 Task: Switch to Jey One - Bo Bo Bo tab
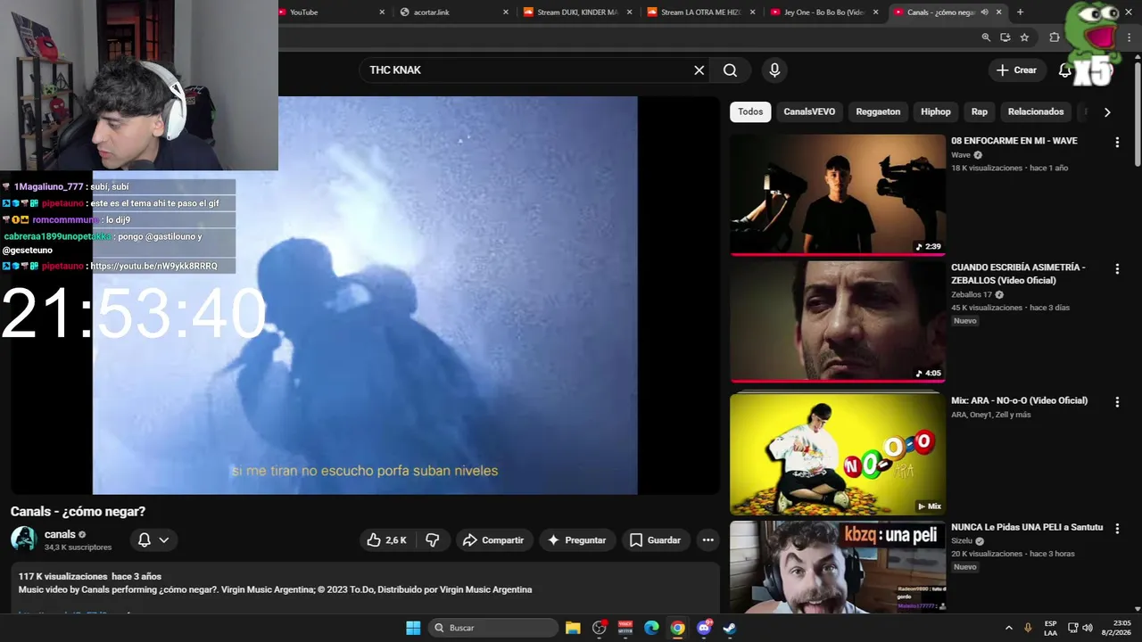pyautogui.click(x=824, y=12)
